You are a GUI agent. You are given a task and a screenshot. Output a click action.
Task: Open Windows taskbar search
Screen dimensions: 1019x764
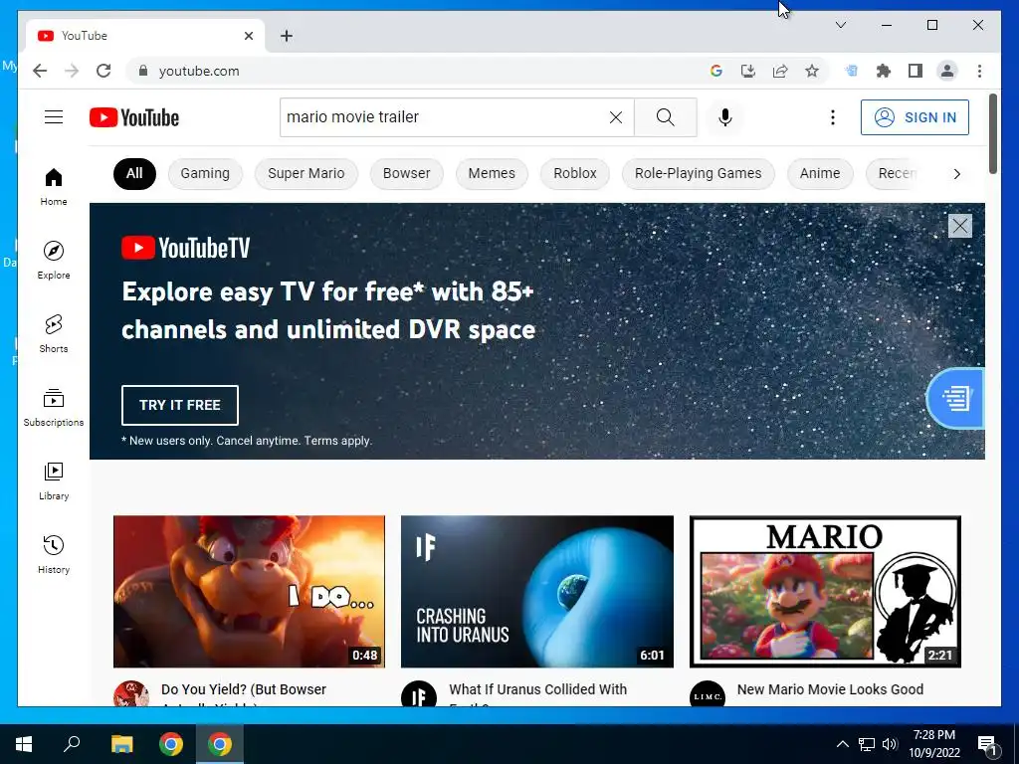[x=72, y=744]
